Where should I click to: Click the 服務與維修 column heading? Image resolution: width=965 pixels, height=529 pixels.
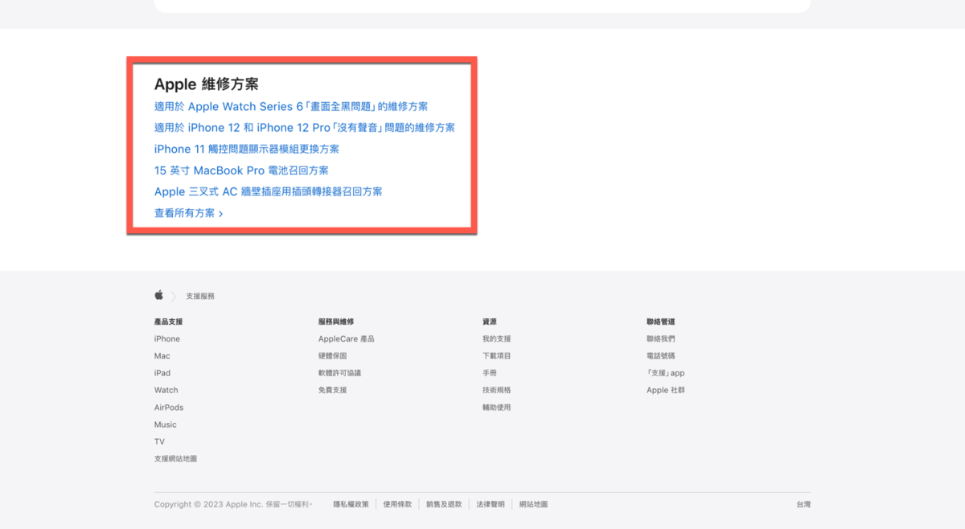click(336, 322)
